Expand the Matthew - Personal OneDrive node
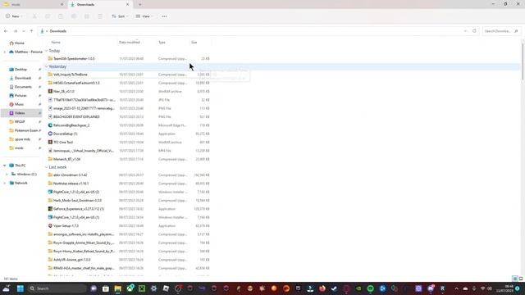 tap(4, 52)
